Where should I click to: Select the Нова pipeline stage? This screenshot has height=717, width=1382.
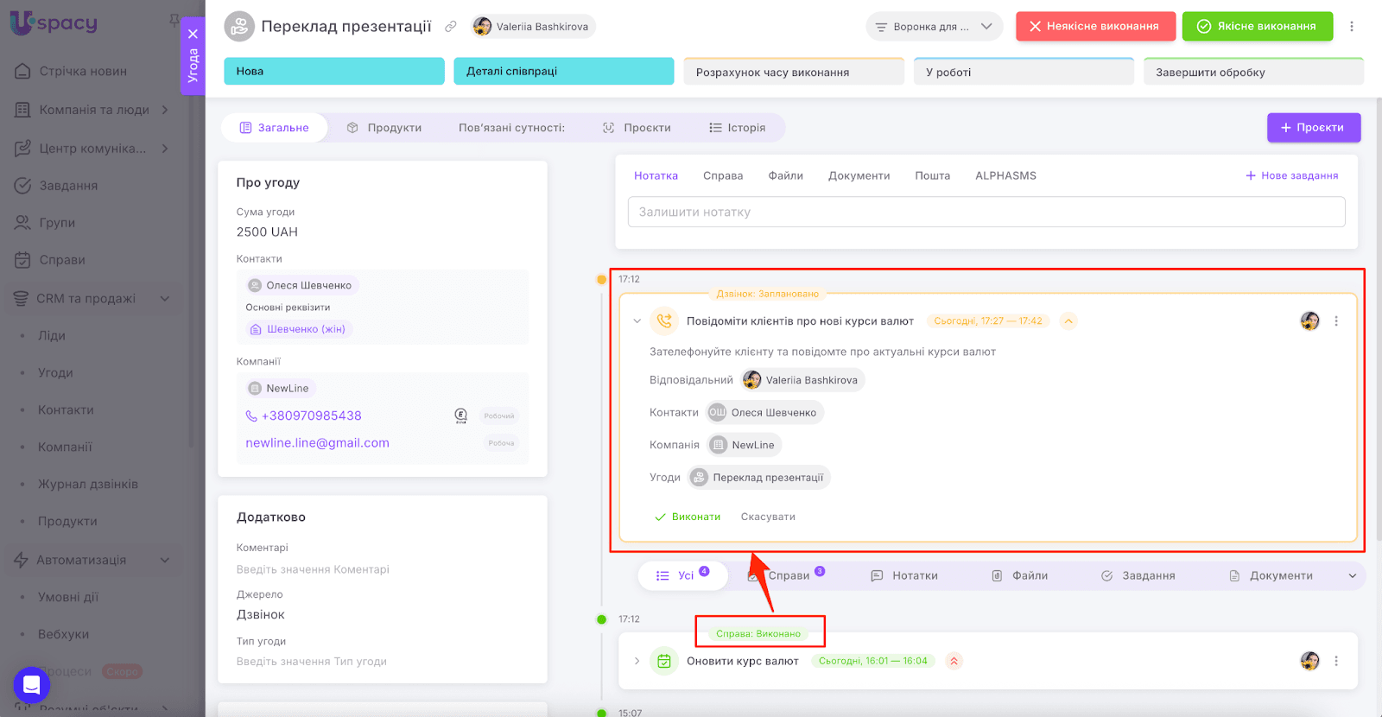click(333, 71)
